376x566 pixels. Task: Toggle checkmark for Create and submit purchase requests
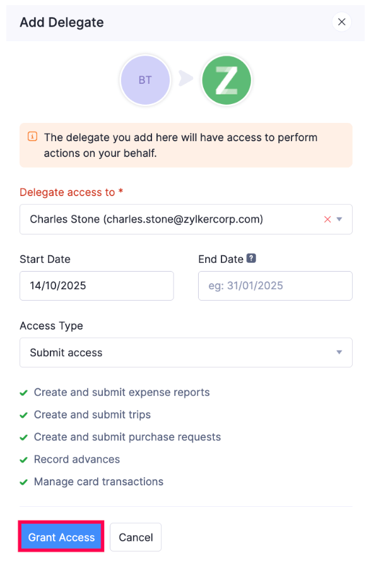coord(24,436)
